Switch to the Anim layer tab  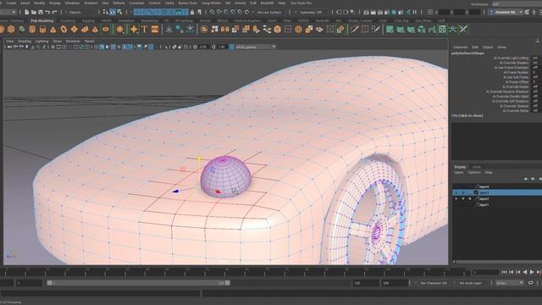[477, 167]
